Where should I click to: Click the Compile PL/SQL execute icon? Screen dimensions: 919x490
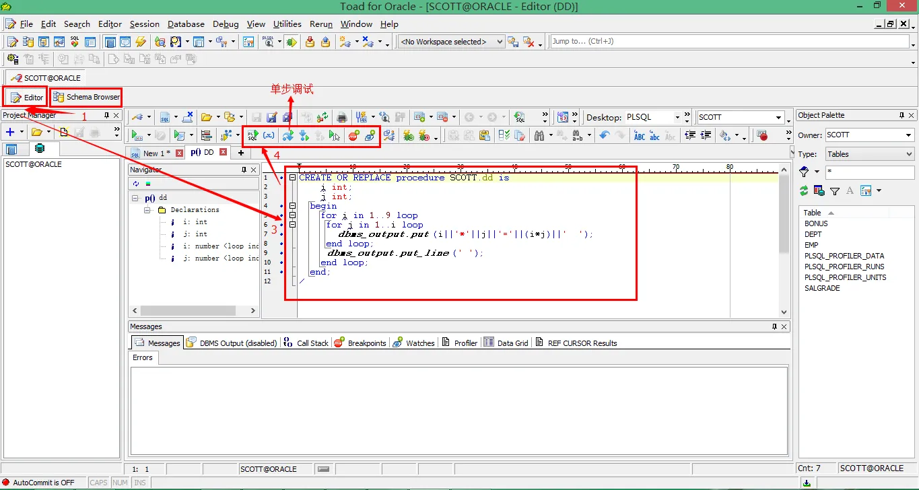tap(253, 135)
